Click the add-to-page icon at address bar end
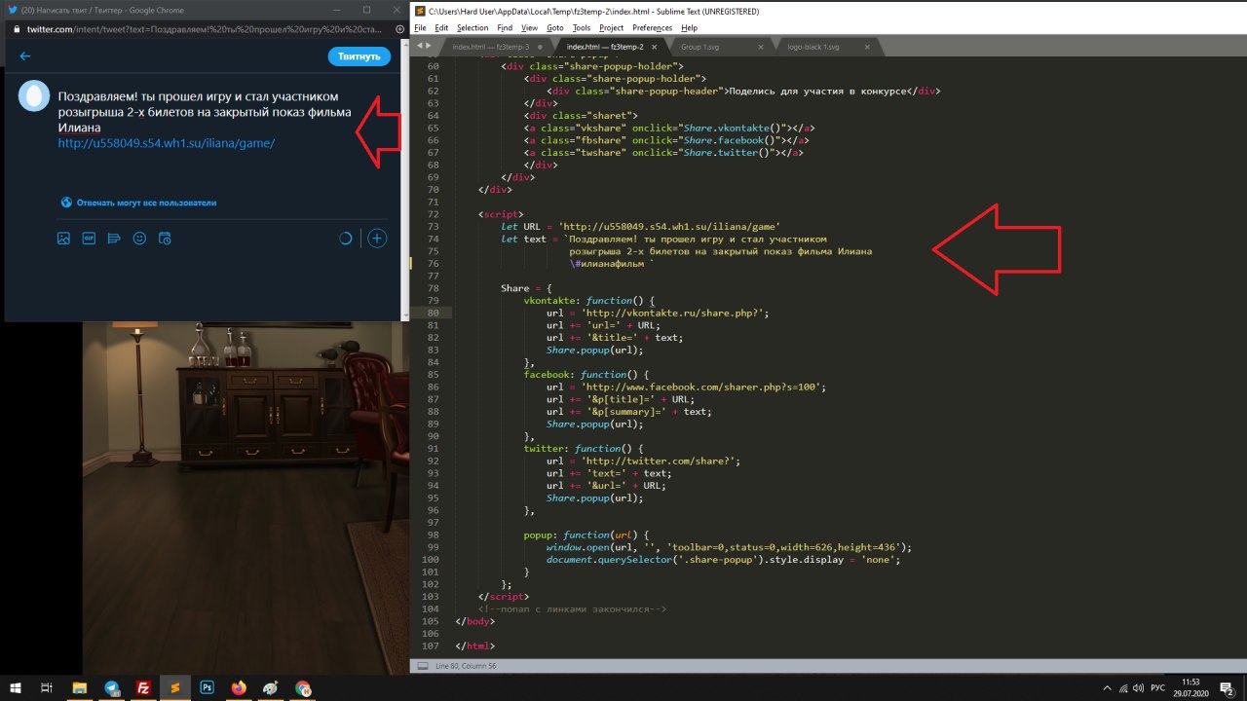This screenshot has width=1247, height=701. click(x=400, y=29)
